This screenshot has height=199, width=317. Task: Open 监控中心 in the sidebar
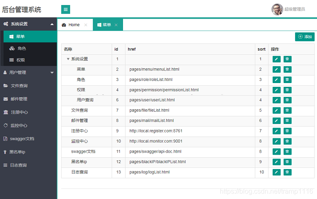click(28, 125)
